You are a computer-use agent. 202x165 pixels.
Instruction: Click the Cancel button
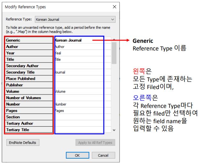[x=103, y=155]
